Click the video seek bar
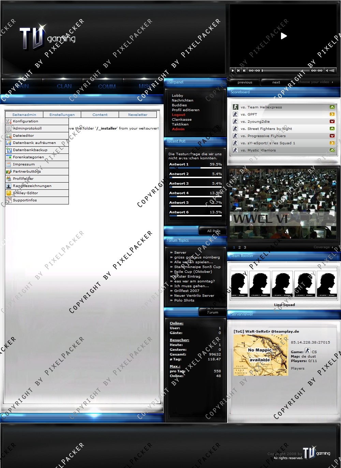This screenshot has width=341, height=468. coord(286,70)
